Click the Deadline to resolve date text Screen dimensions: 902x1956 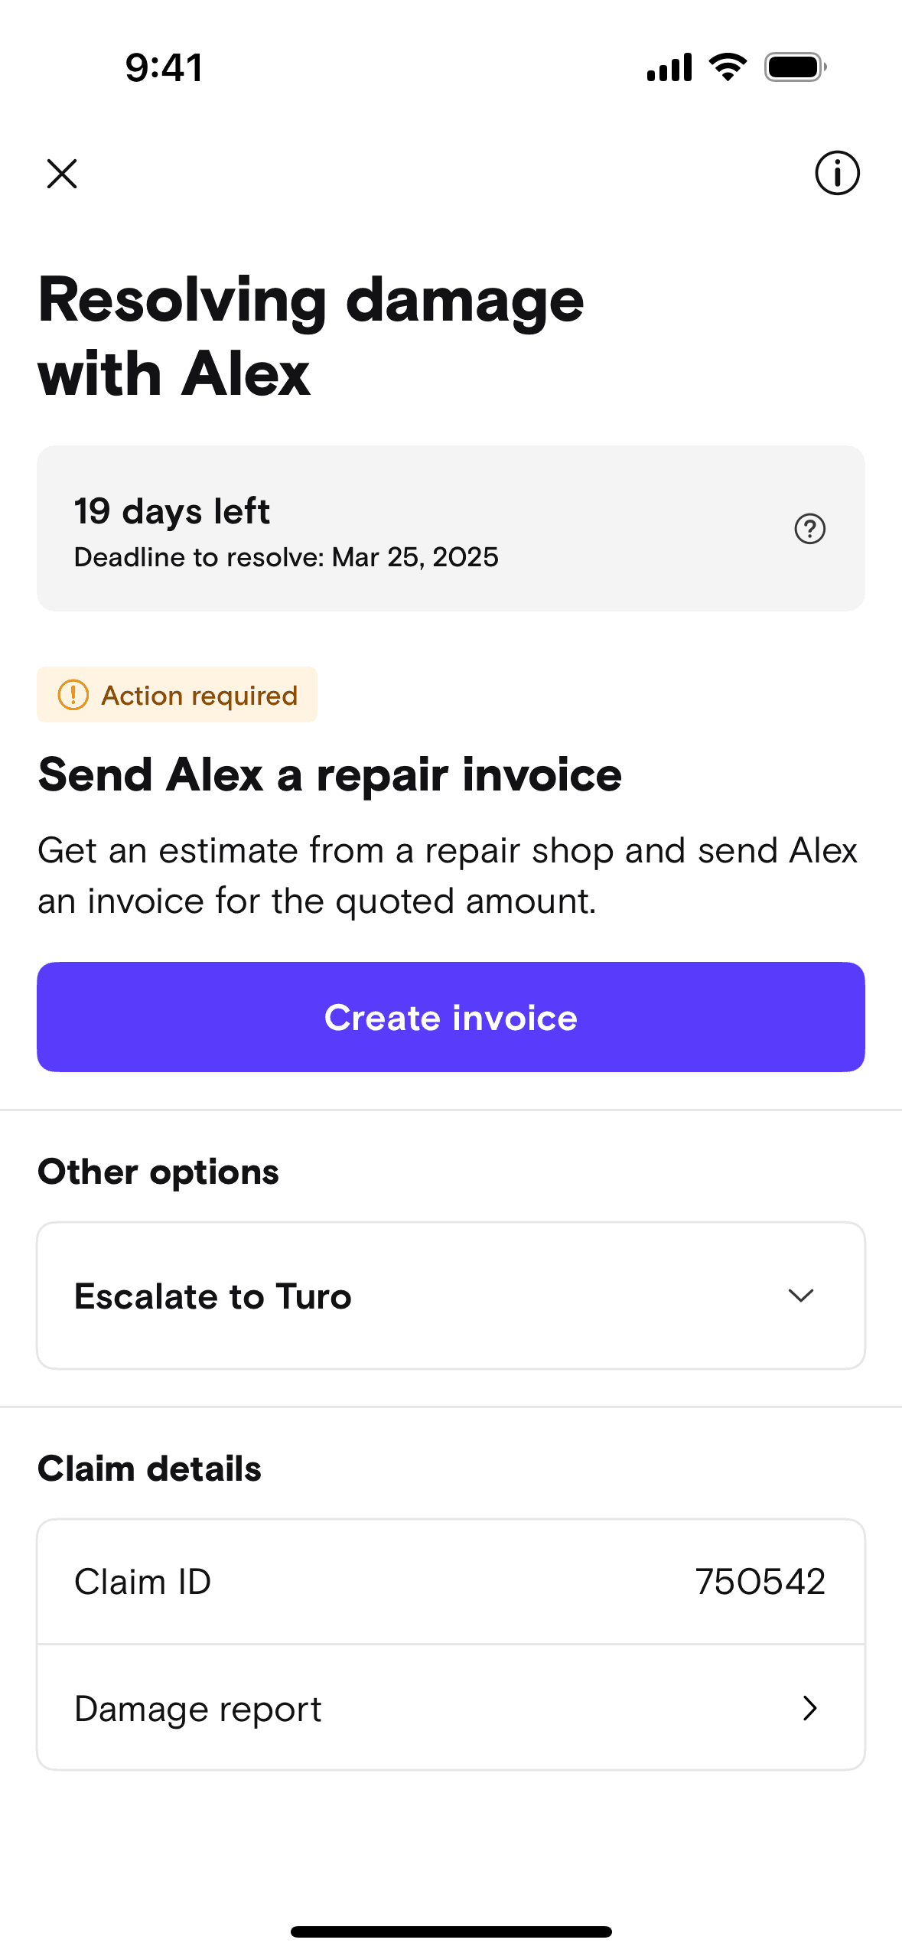pos(286,557)
